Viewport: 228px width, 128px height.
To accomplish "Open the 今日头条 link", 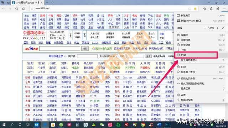I will click(88, 72).
